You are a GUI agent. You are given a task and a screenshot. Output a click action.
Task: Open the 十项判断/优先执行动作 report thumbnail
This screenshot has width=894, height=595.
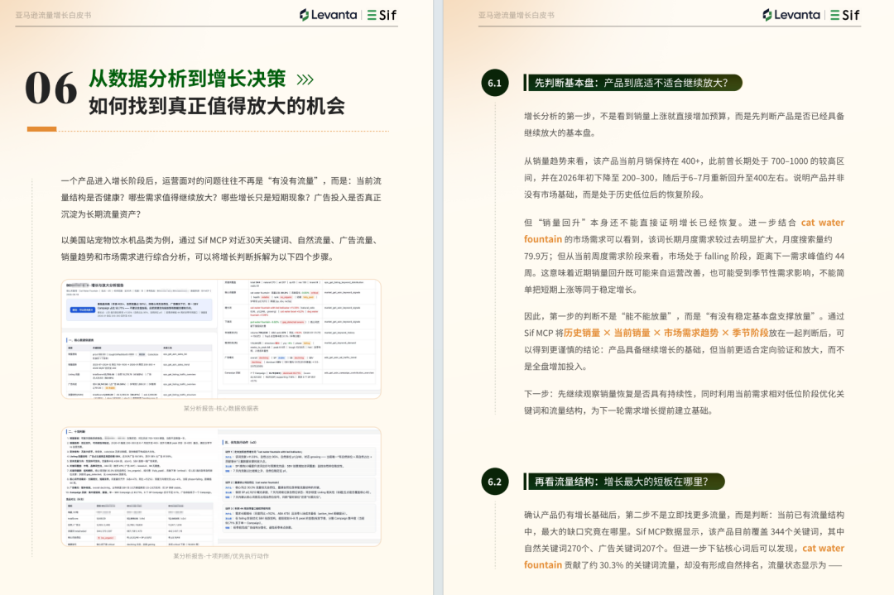coord(221,487)
